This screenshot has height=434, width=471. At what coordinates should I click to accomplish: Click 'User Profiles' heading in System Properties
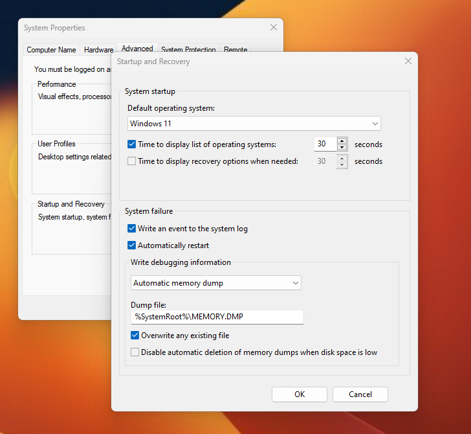click(56, 144)
